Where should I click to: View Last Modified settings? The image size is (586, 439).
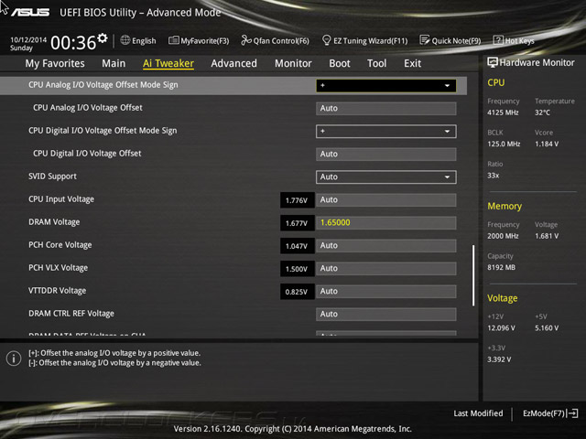pos(478,413)
